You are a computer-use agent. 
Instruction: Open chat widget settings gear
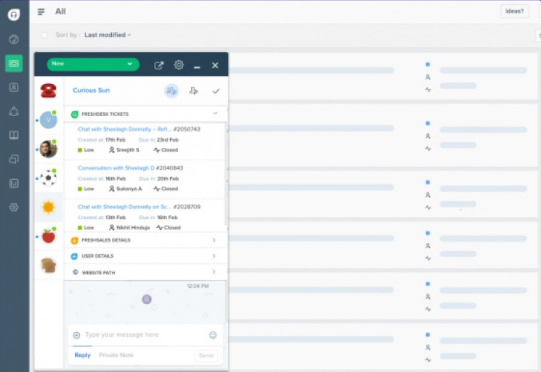click(x=179, y=65)
